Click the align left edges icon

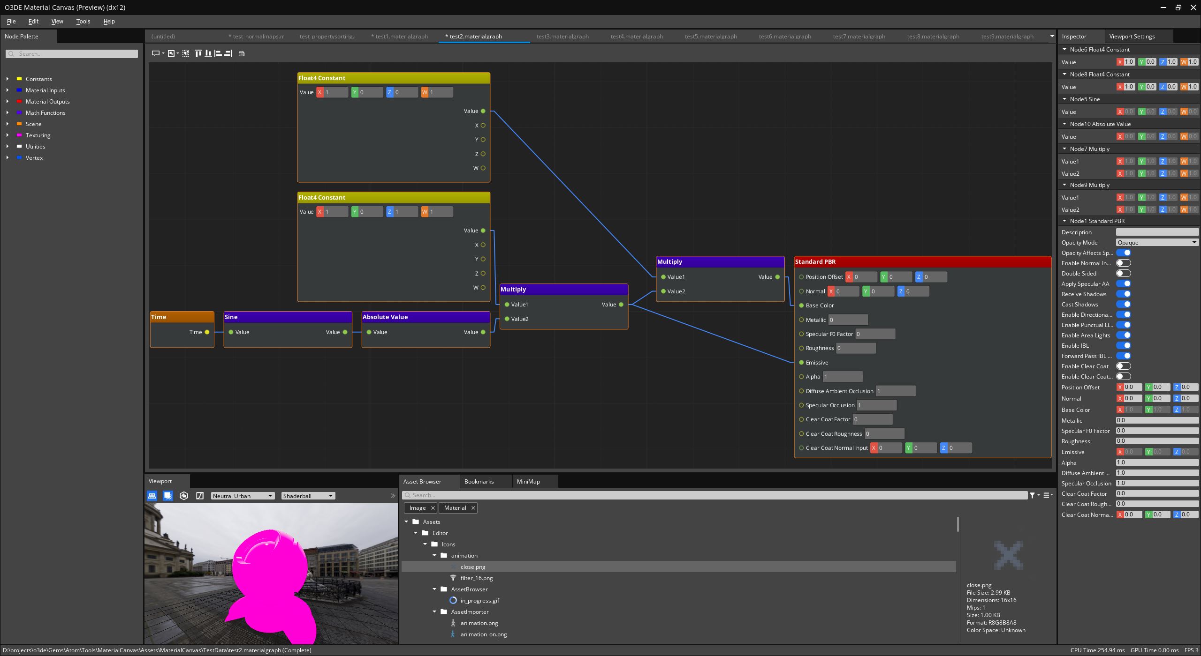(218, 53)
